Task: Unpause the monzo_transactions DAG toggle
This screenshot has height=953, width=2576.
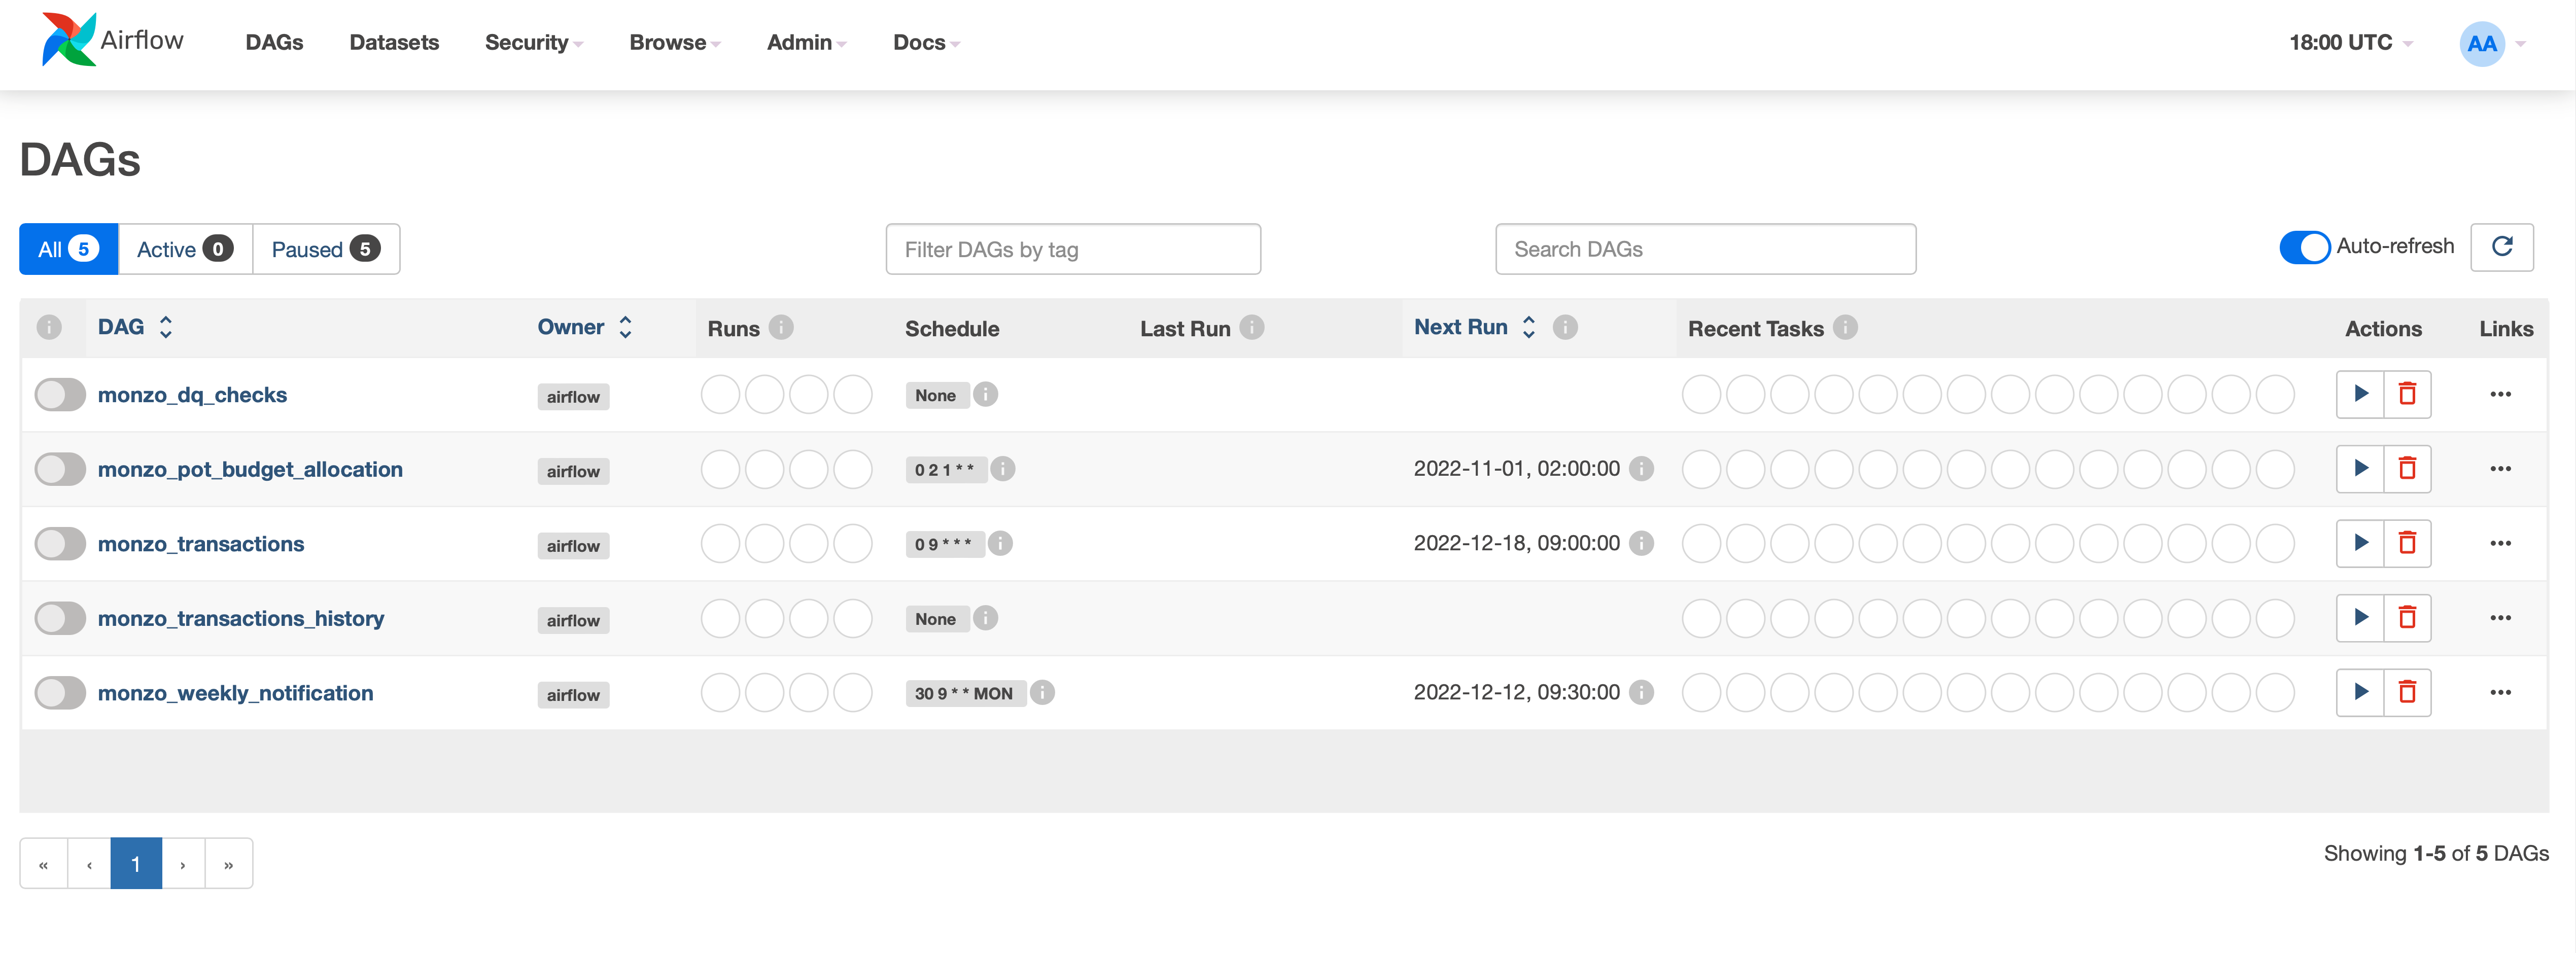Action: pyautogui.click(x=60, y=543)
